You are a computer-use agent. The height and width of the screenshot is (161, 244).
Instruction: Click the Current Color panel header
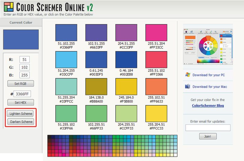21,22
